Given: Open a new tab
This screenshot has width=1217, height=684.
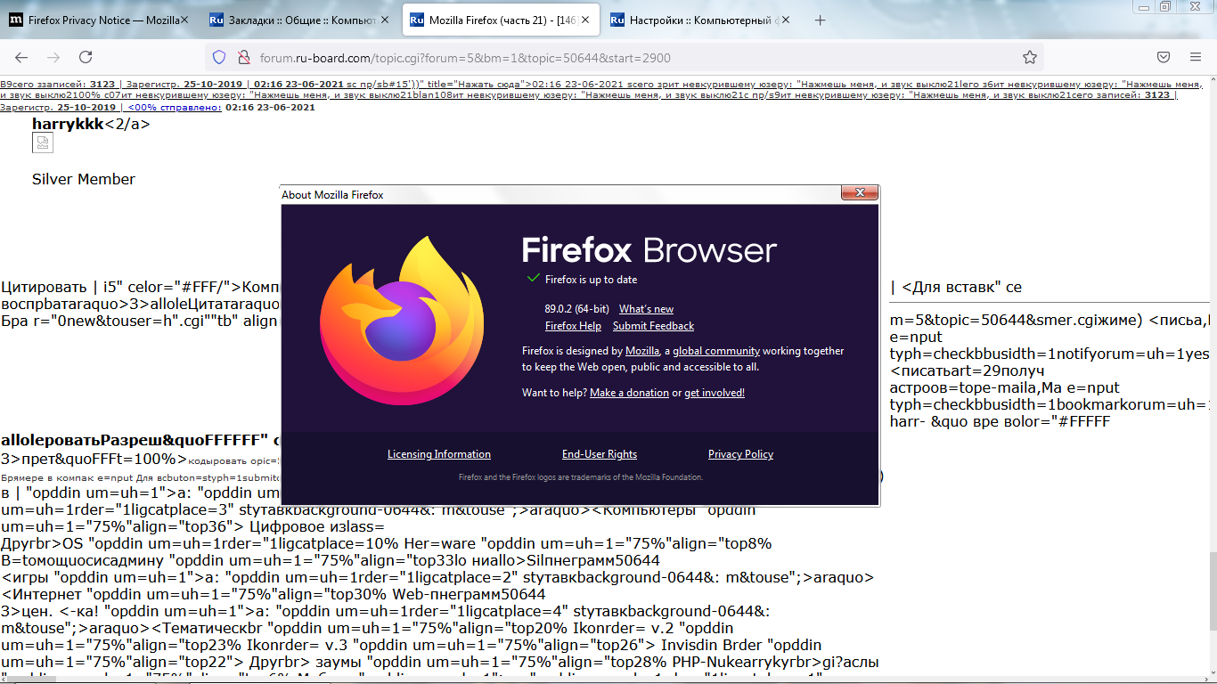Looking at the screenshot, I should 821,20.
